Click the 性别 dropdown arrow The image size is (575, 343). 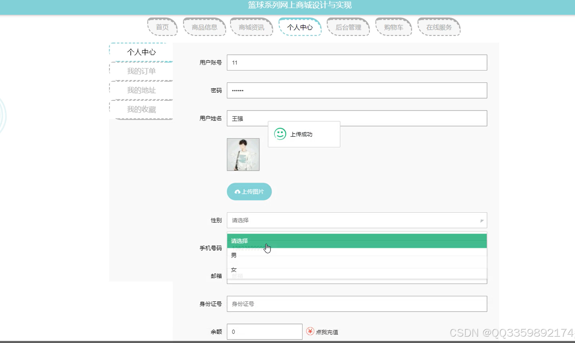tap(482, 221)
